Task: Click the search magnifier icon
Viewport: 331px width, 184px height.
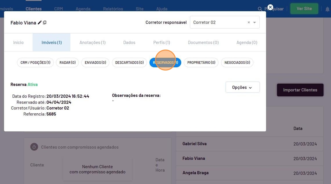Action: [x=260, y=9]
